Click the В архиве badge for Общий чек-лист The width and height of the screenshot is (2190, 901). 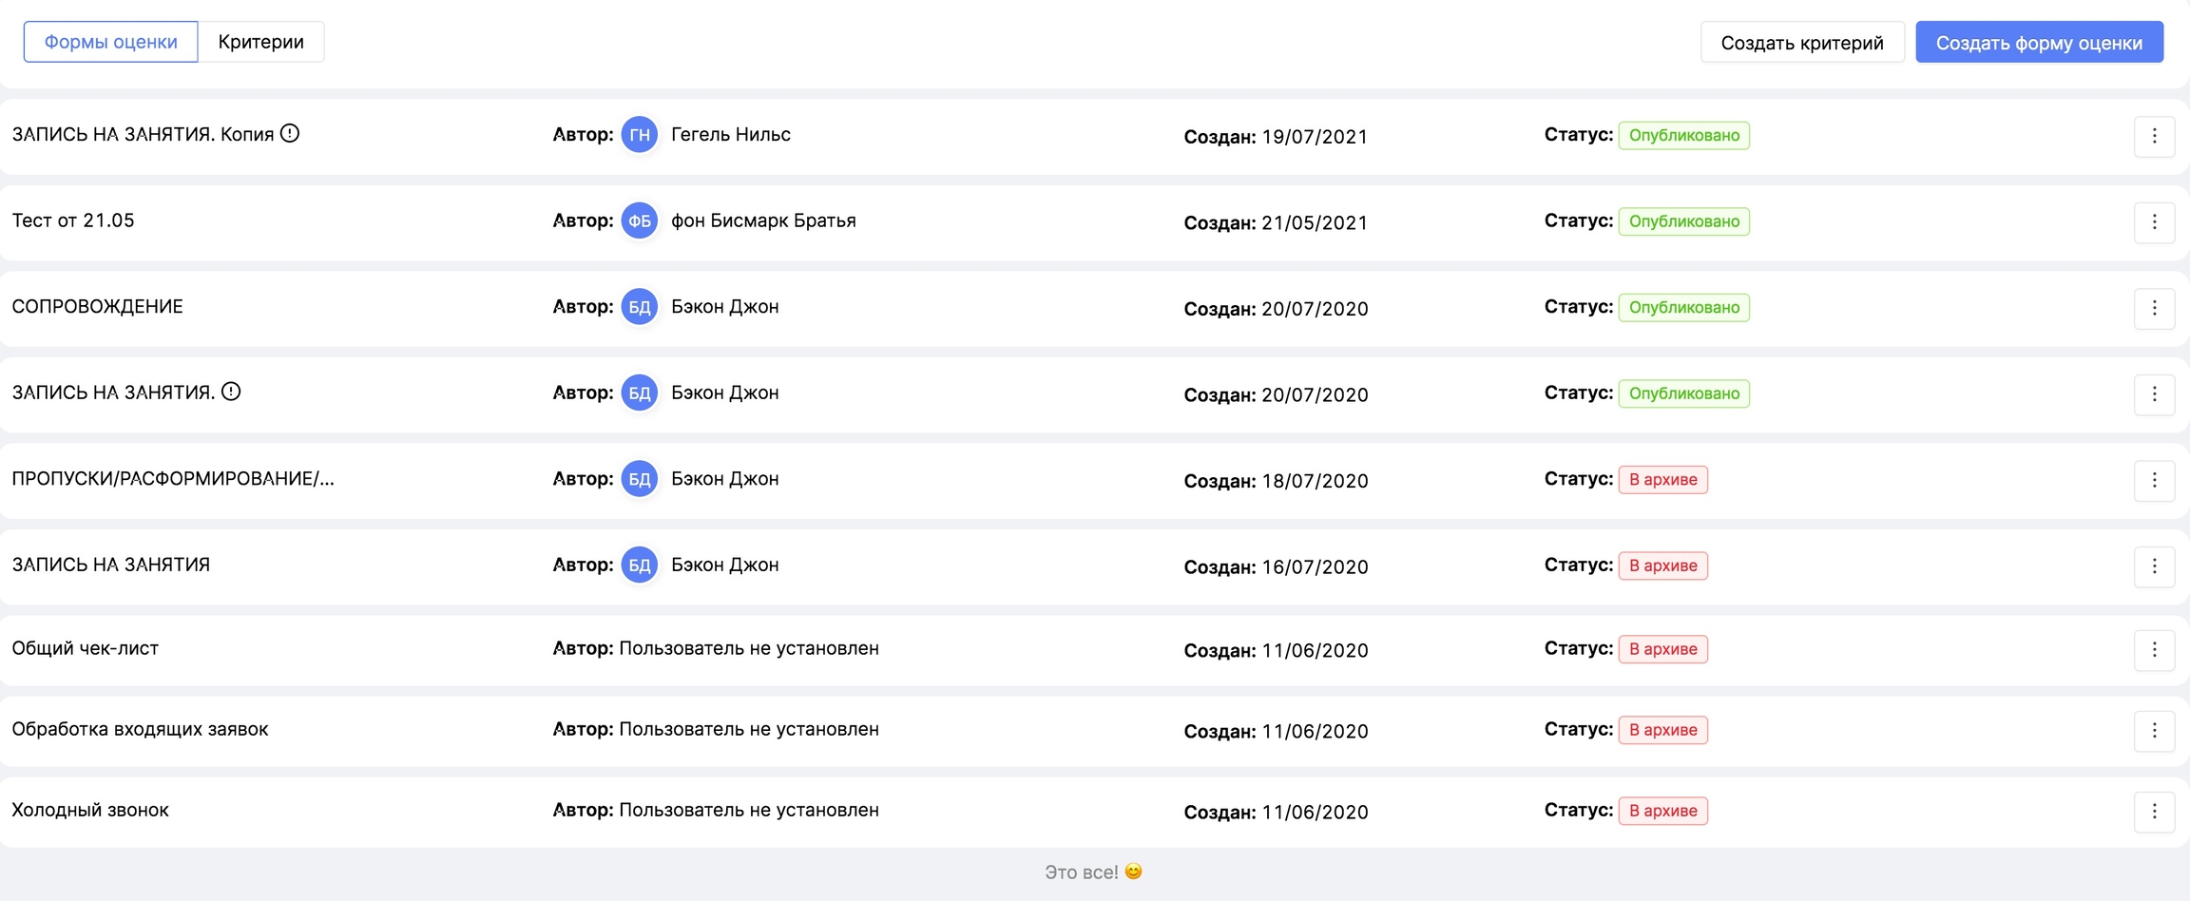tap(1662, 649)
